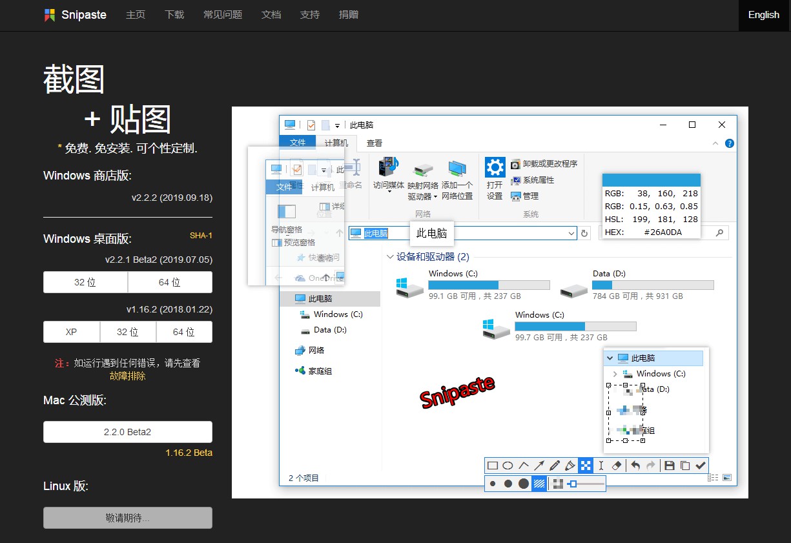Toggle the mosaic blur tool

[586, 466]
